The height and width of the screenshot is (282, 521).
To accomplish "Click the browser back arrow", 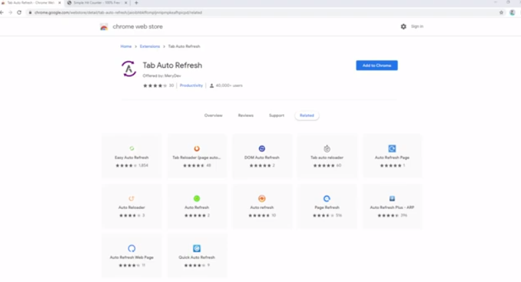I will tap(2, 13).
